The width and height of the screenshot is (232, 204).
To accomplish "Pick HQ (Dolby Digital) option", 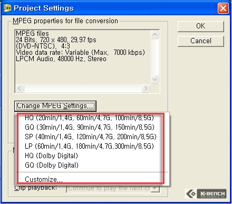I will point(51,156).
